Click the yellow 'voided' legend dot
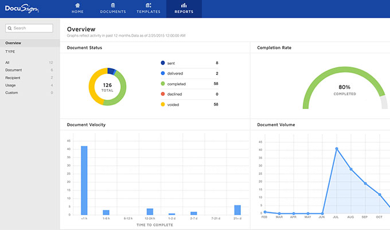Screen dimensions: 390x230 pyautogui.click(x=163, y=104)
